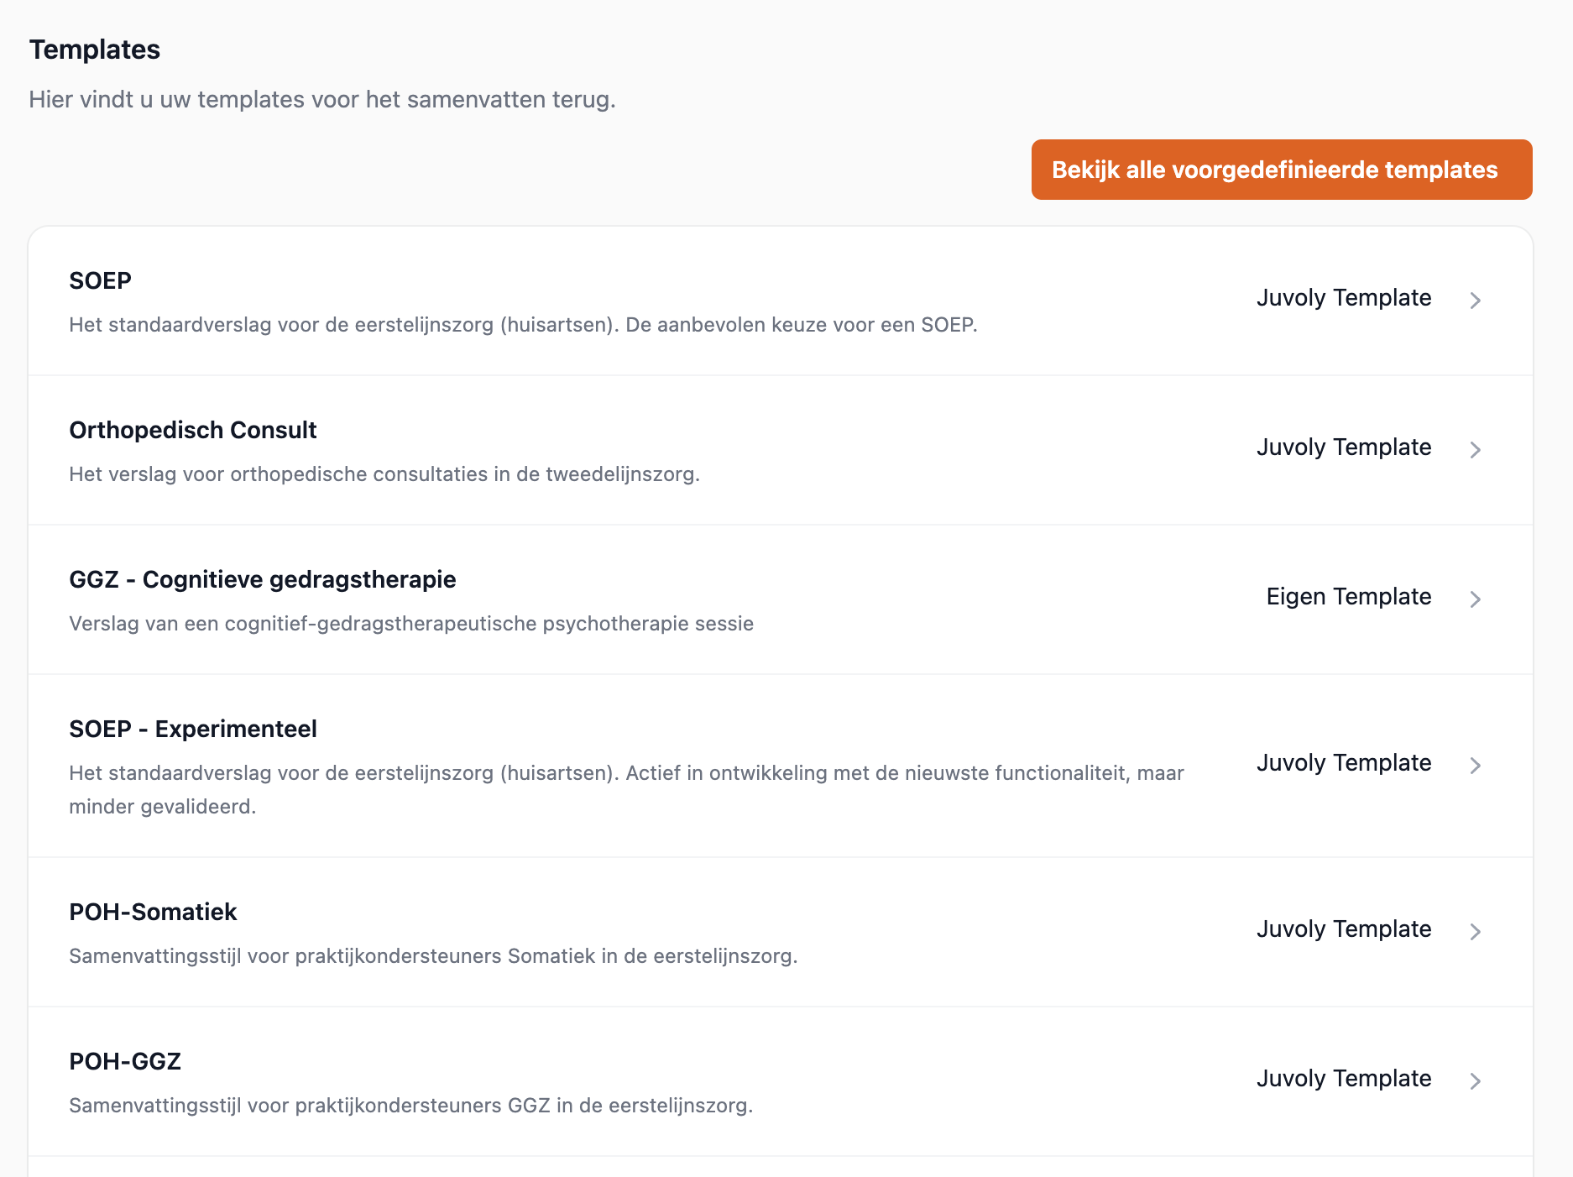Click Juvoly Template label for Orthopedisch Consult
This screenshot has height=1177, width=1573.
point(1343,447)
